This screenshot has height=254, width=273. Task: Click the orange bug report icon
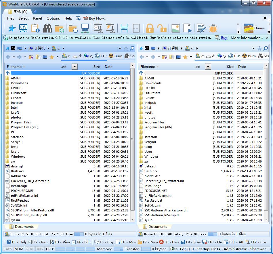[213, 28]
